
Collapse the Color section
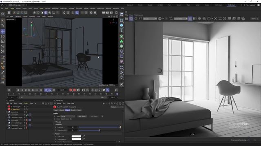[x=55, y=134]
